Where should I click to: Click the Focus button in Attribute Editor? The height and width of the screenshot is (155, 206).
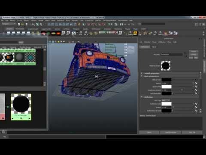[x=194, y=51]
